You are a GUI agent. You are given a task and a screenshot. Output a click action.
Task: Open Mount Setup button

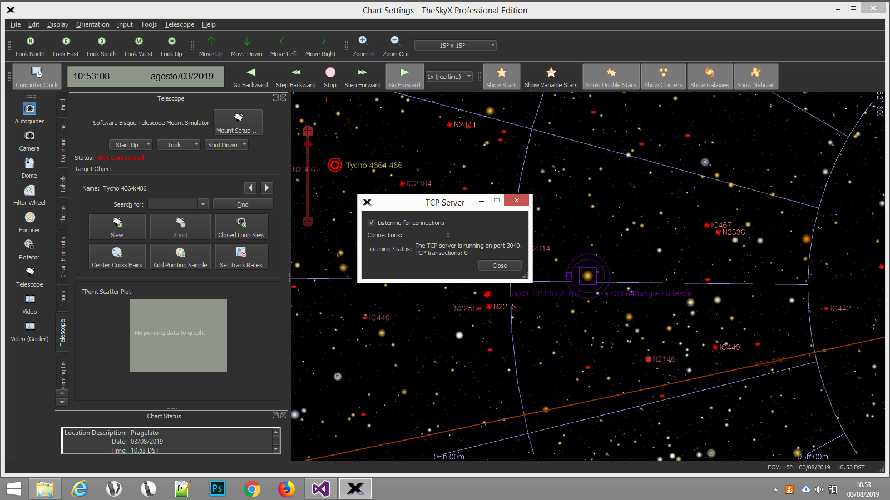pos(238,122)
